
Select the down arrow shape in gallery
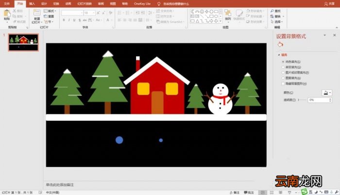click(216, 21)
